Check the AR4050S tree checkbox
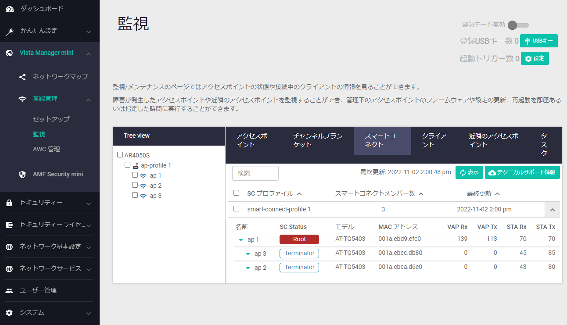The height and width of the screenshot is (325, 567). click(120, 155)
